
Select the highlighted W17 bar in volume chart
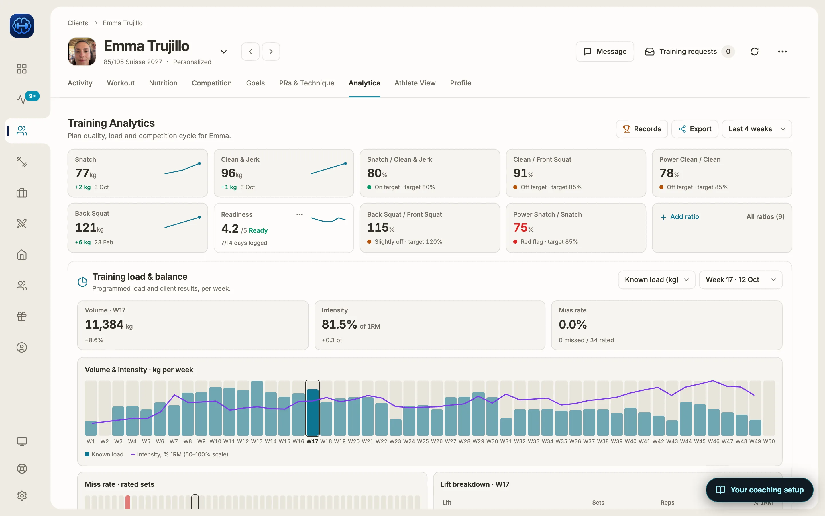(312, 412)
